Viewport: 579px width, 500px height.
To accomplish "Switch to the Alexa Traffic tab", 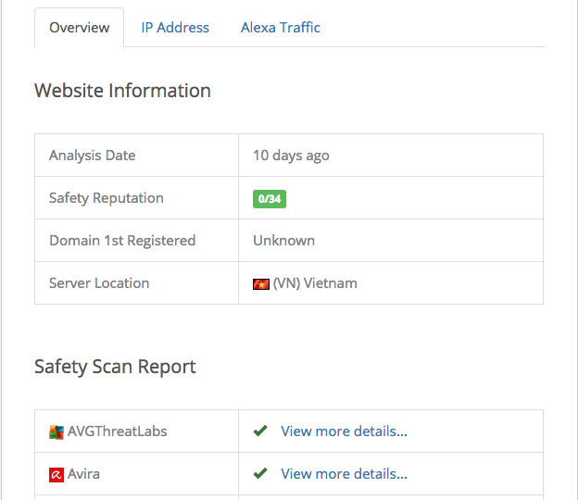I will [x=281, y=28].
